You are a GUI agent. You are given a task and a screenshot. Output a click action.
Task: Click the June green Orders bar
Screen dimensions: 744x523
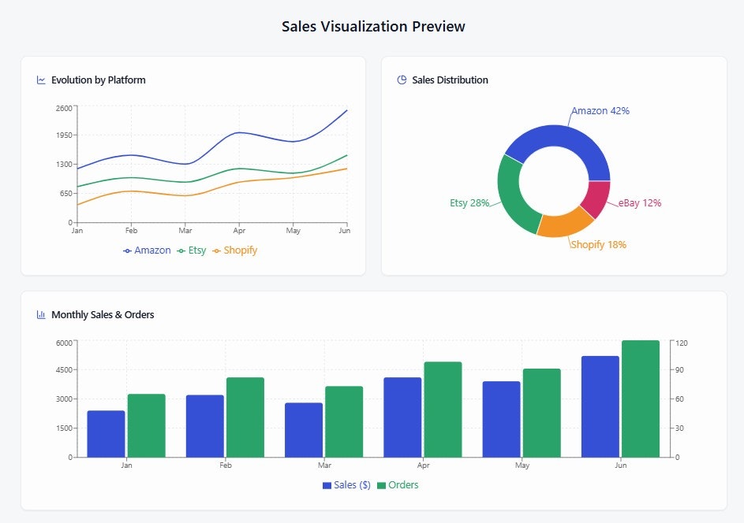(641, 398)
